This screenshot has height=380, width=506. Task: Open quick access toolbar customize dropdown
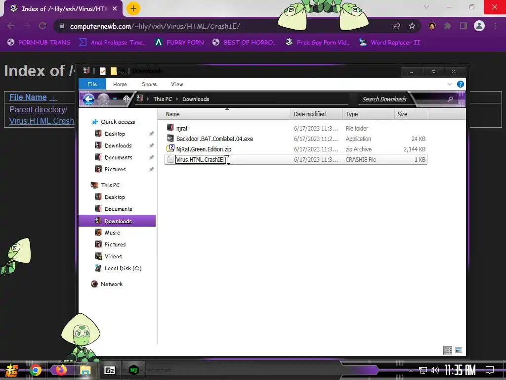123,71
